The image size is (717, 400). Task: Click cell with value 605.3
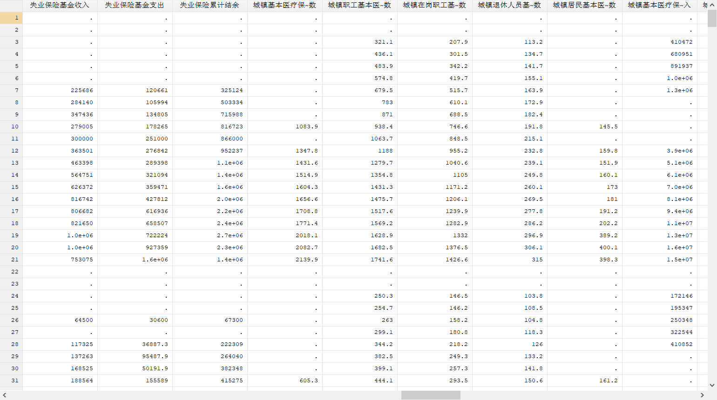coord(285,380)
